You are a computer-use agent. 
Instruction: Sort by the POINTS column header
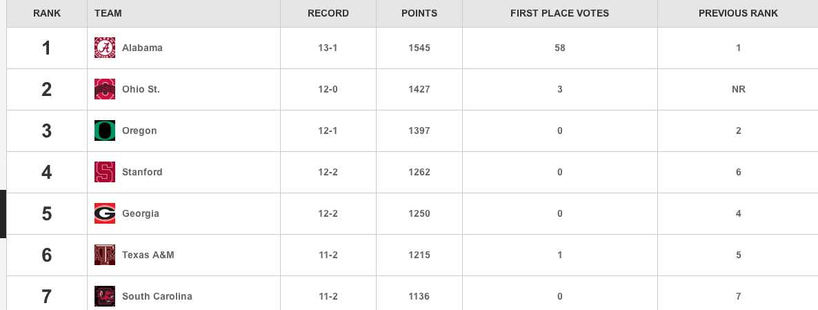419,13
